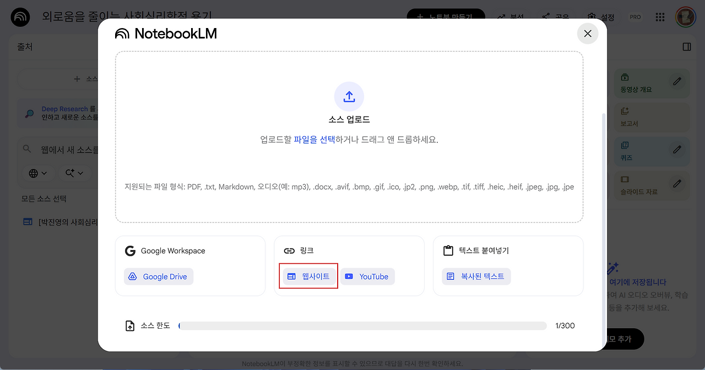The image size is (705, 370).
Task: Select the 박진영의 사회심리 source row
Action: pyautogui.click(x=61, y=222)
